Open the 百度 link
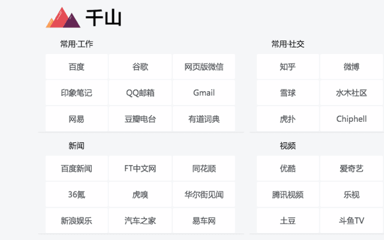Viewport: 384px width, 240px height. 76,67
